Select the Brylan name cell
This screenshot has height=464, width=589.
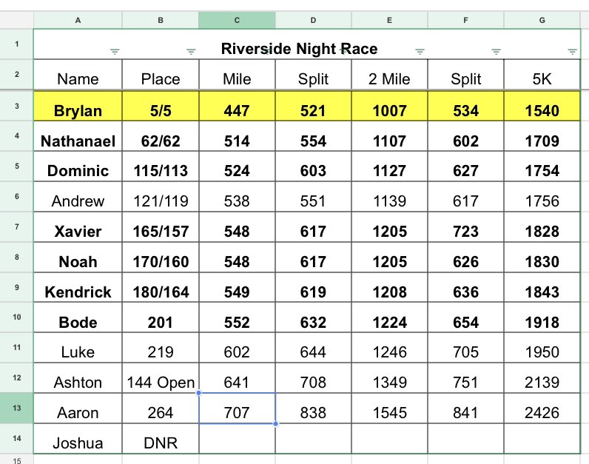[78, 107]
